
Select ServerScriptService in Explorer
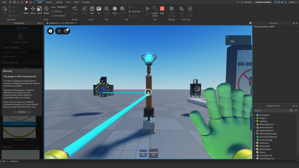click(x=268, y=137)
